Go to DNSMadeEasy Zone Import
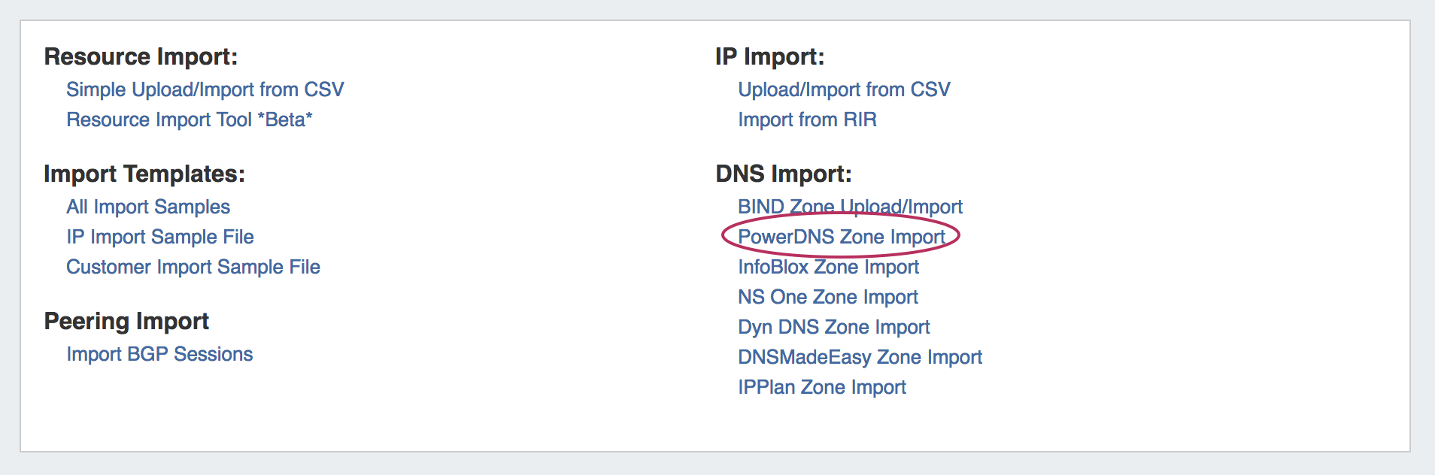 click(860, 357)
